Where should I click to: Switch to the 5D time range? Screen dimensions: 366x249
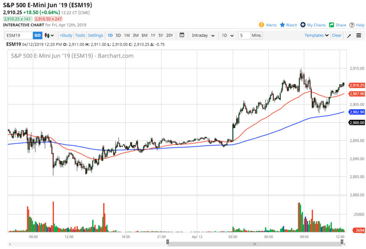(x=118, y=35)
